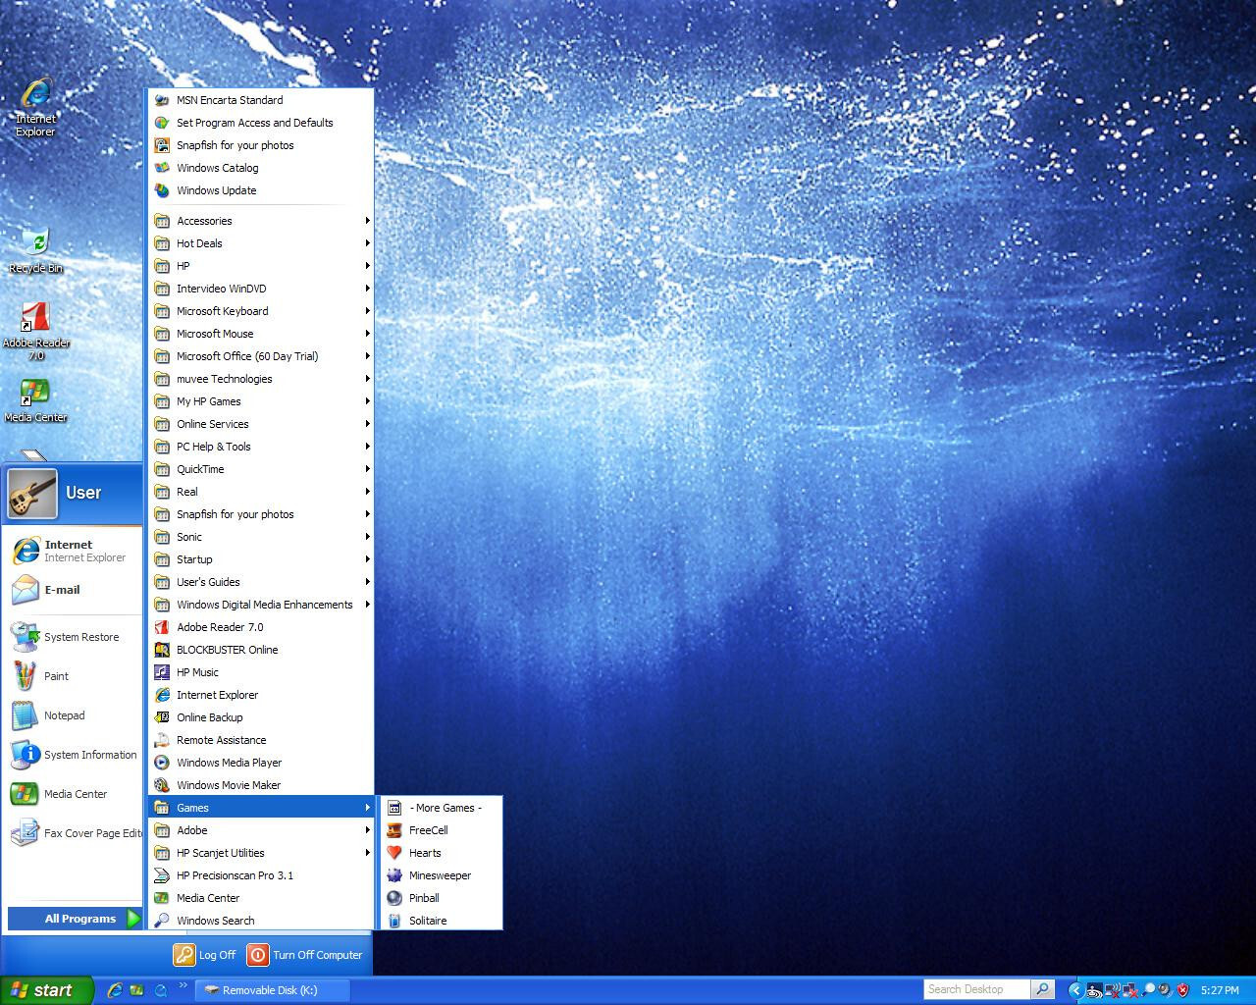Run Windows Update from the menu

[x=261, y=190]
